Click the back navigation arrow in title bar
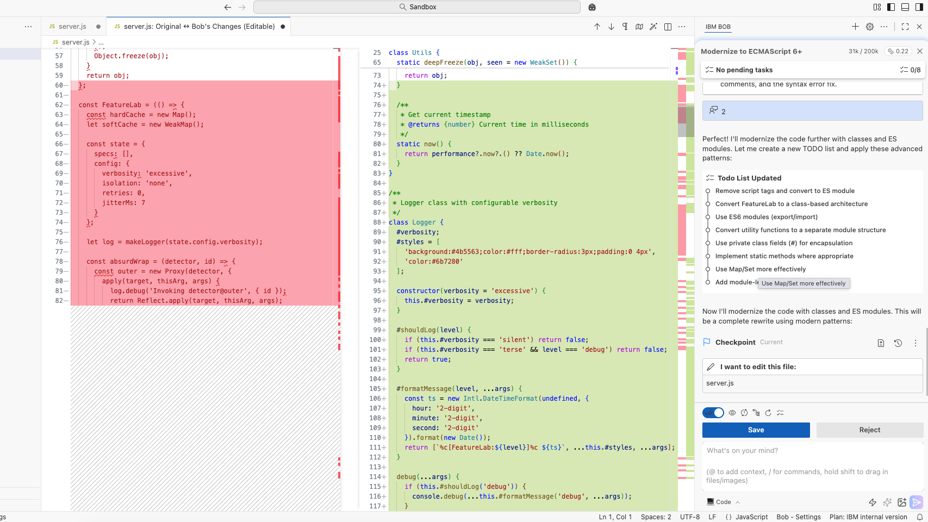This screenshot has width=928, height=522. (x=228, y=7)
